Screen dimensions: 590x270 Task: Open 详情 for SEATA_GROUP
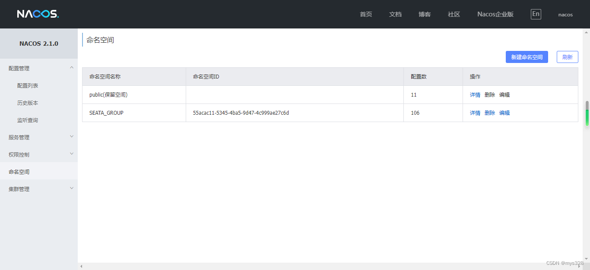(475, 113)
